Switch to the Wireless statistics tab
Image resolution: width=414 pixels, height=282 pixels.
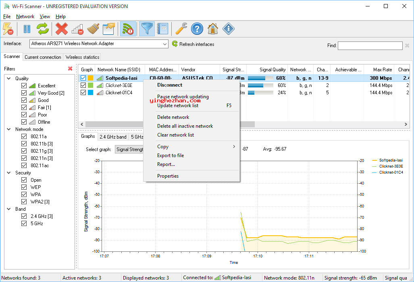82,57
